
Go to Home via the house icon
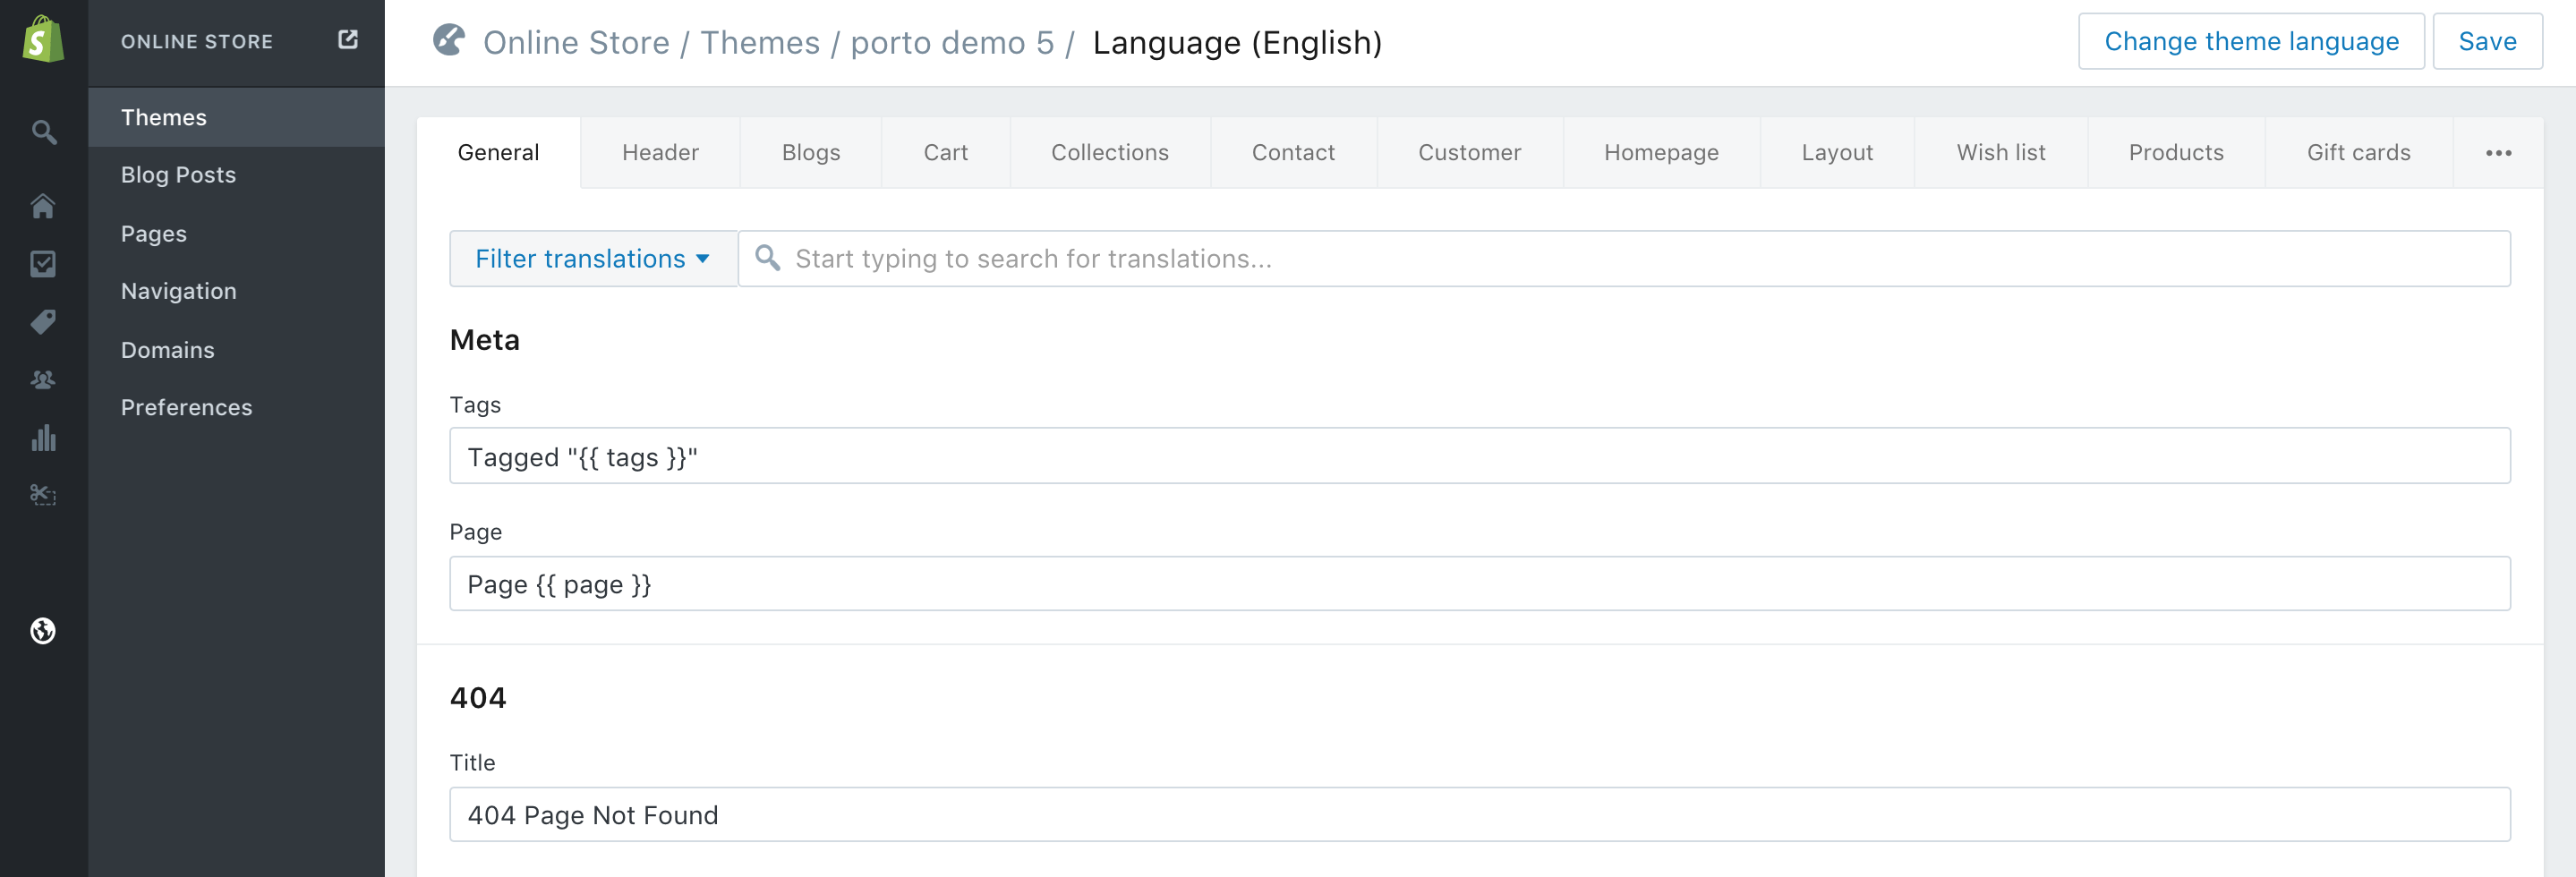click(43, 206)
